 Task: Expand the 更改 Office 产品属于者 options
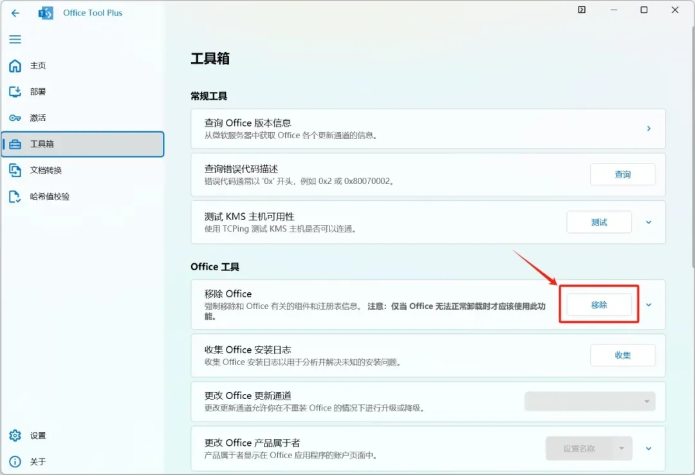pyautogui.click(x=649, y=449)
